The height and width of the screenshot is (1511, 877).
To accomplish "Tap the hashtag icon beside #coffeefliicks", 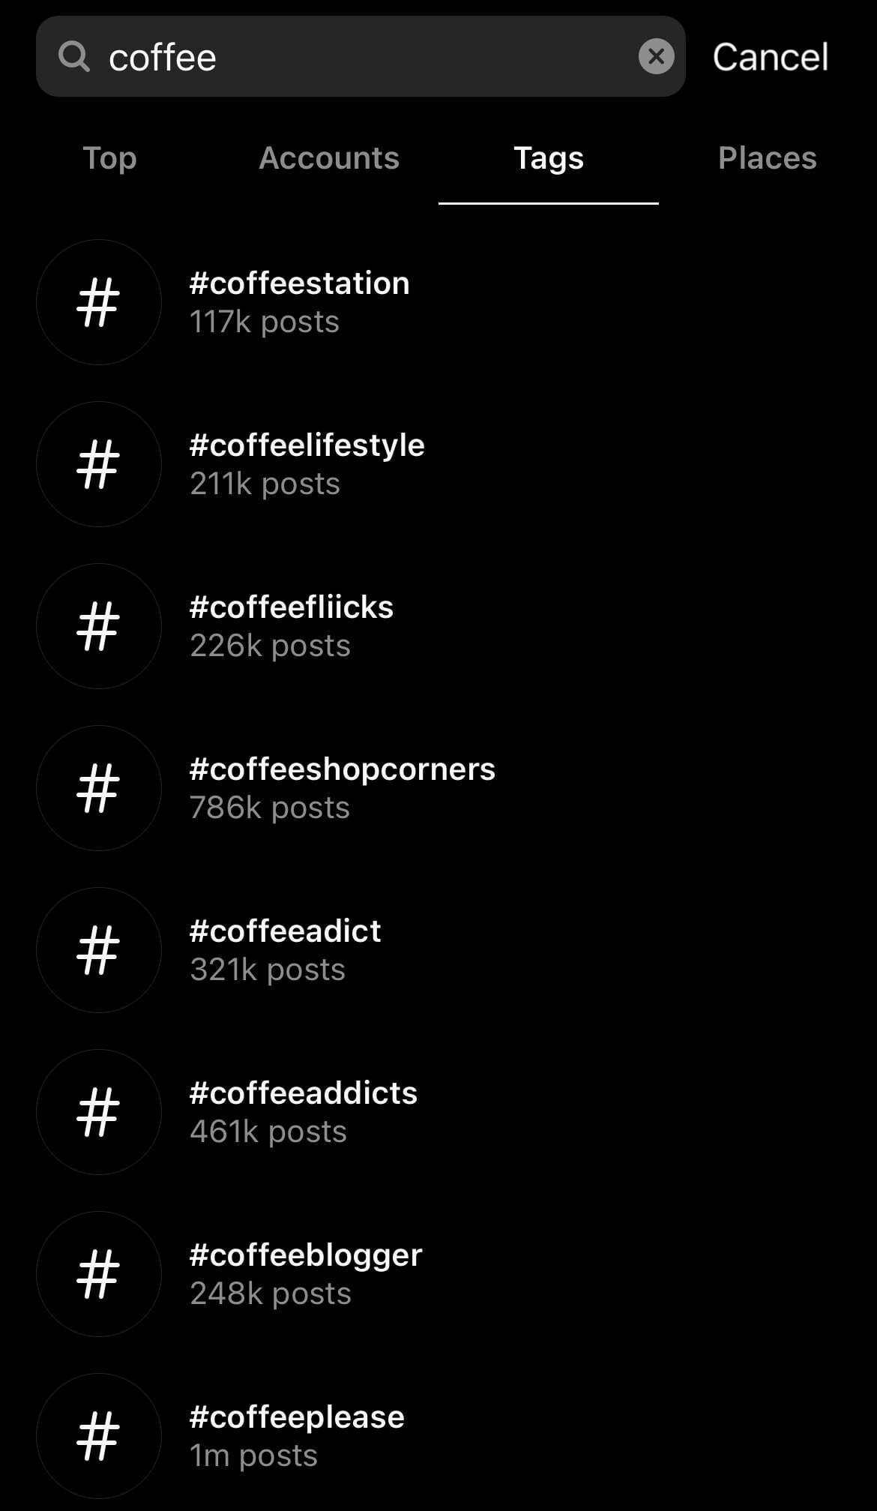I will [x=98, y=626].
